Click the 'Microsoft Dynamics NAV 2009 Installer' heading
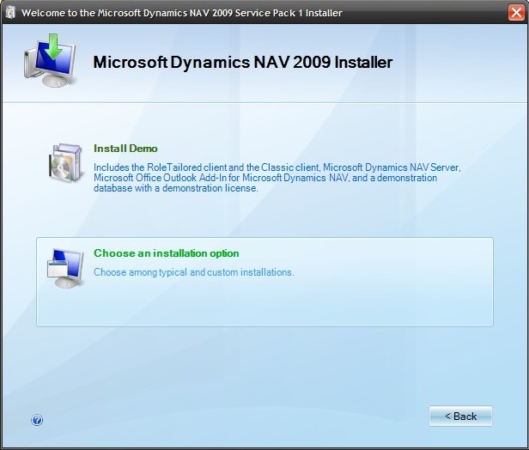Image resolution: width=529 pixels, height=450 pixels. [242, 63]
